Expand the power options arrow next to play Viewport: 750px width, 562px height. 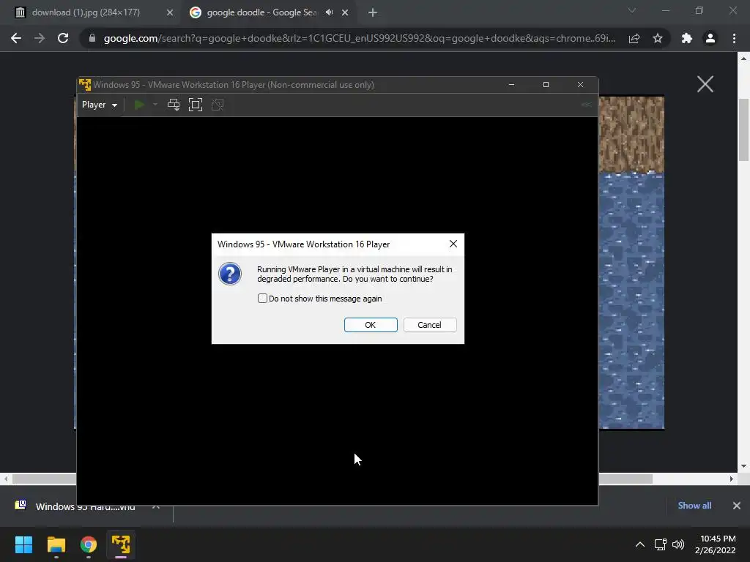(155, 105)
